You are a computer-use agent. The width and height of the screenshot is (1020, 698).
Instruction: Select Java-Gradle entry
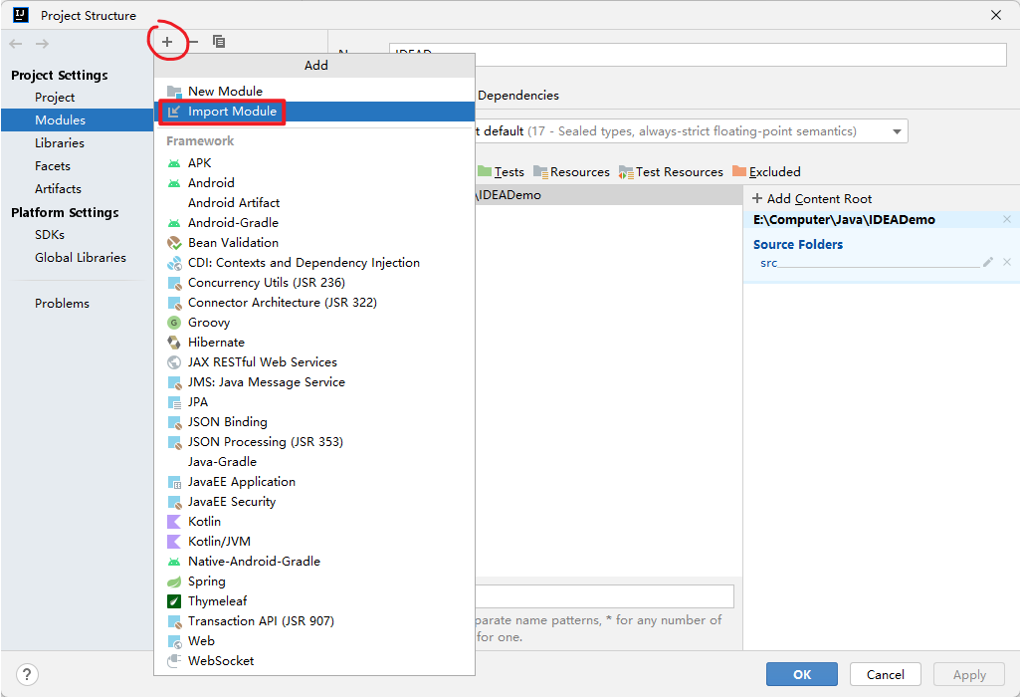[x=314, y=462]
